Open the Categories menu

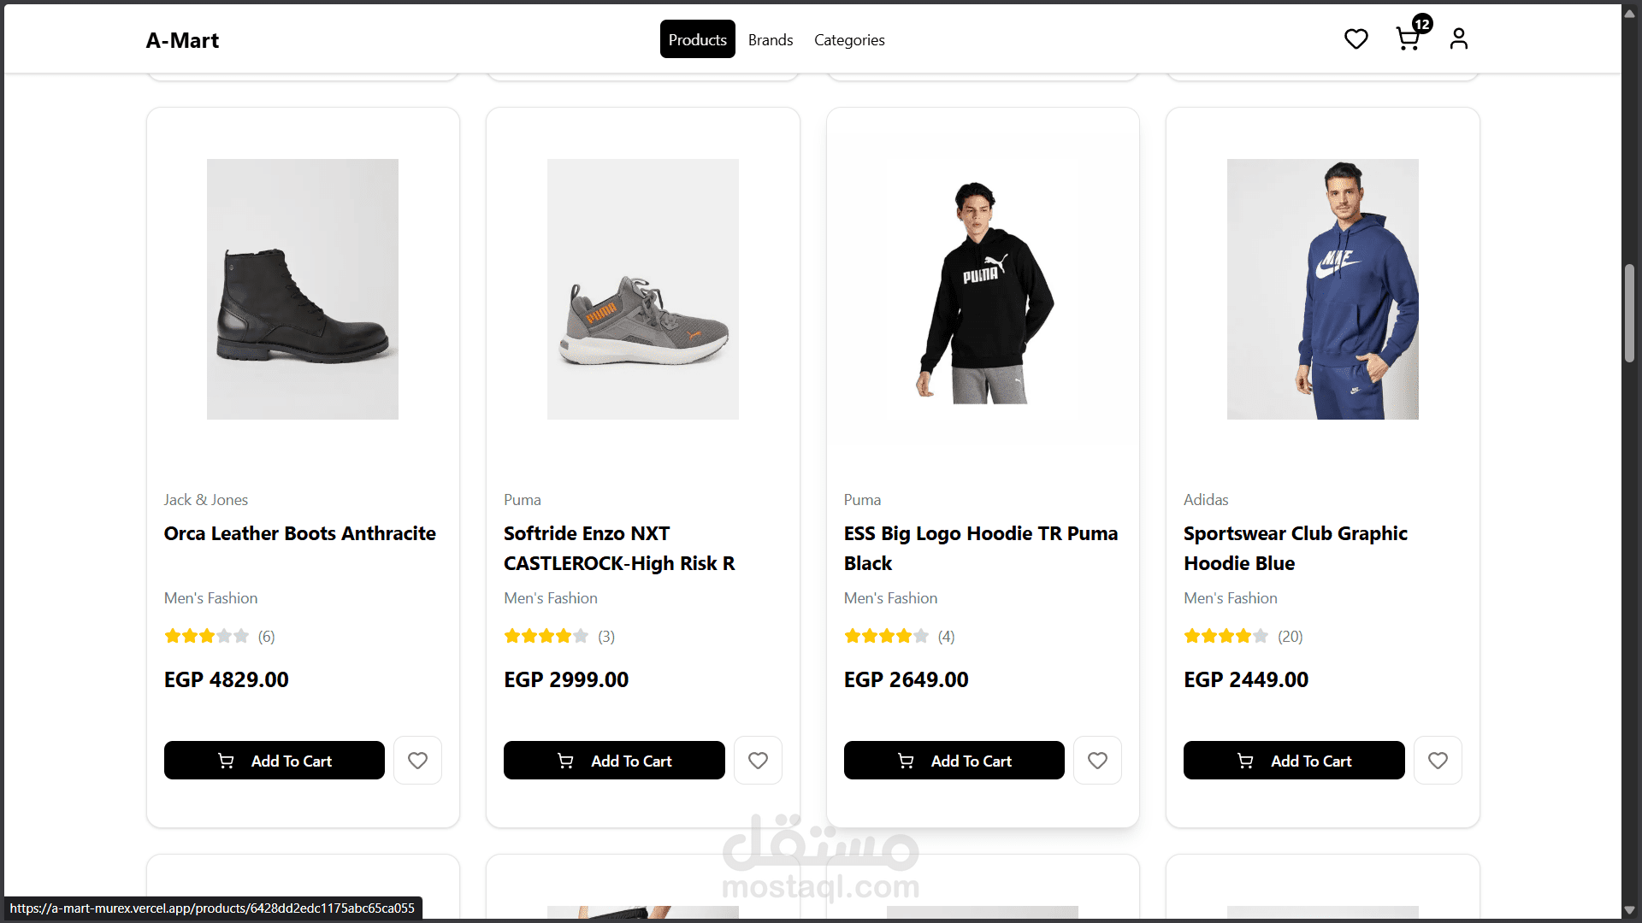pos(848,39)
